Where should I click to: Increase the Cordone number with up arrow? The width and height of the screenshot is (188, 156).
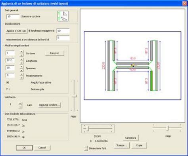pos(21,51)
